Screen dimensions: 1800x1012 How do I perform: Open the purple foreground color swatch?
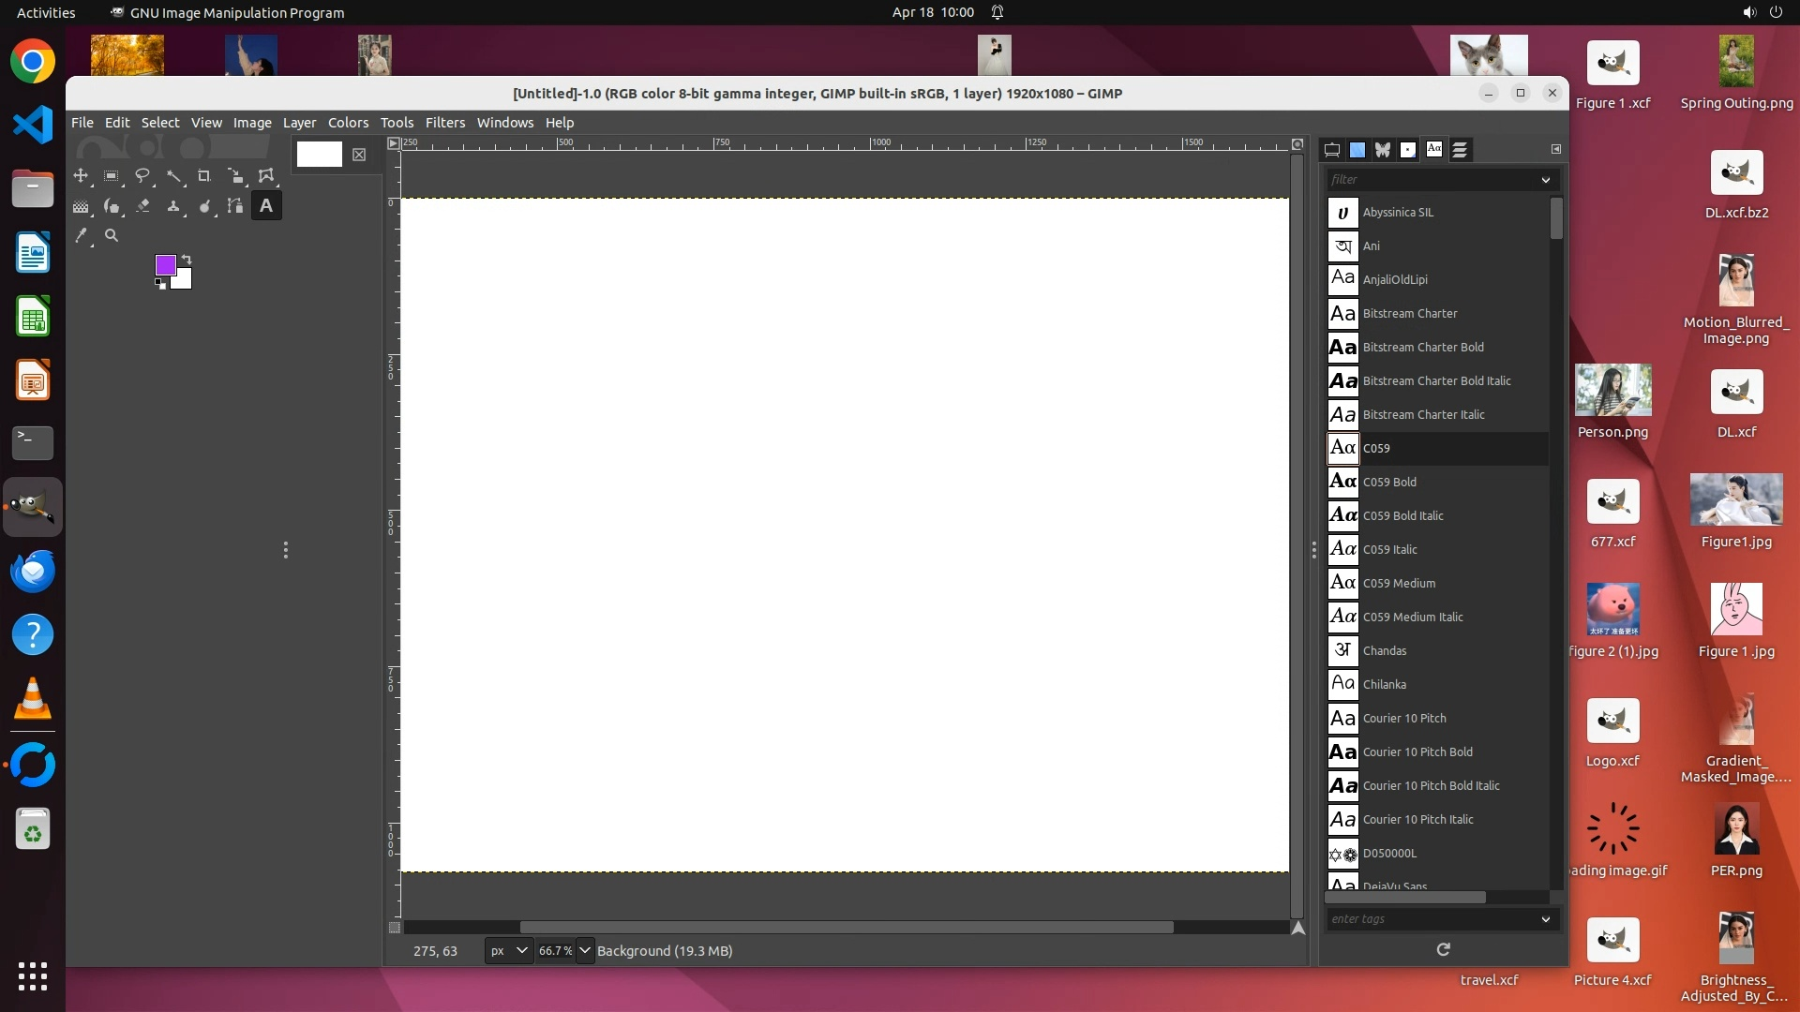coord(164,265)
